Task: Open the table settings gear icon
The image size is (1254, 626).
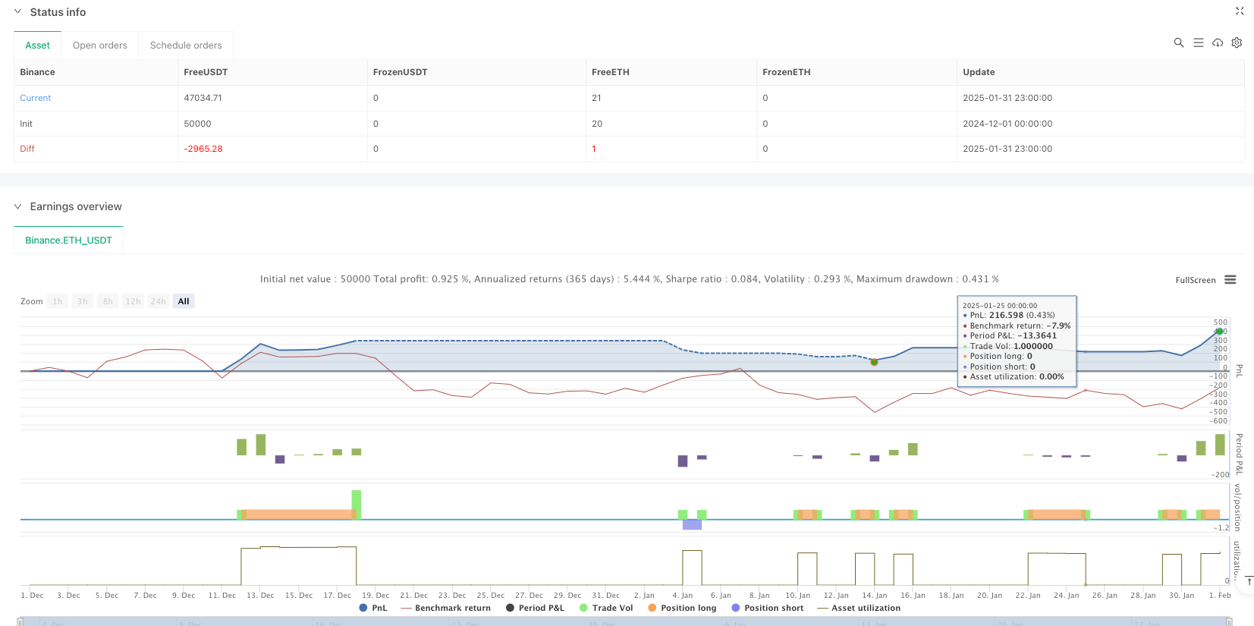Action: coord(1237,43)
